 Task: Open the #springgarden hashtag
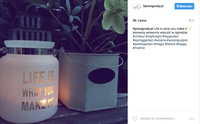tap(143, 40)
